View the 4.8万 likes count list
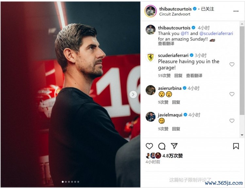The image size is (245, 188). (172, 156)
